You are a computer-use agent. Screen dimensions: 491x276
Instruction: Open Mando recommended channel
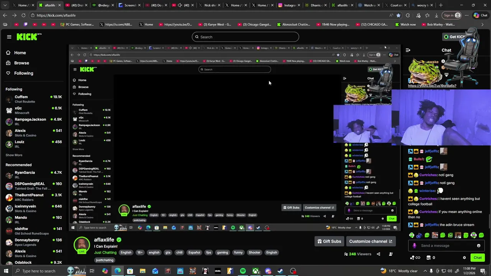[x=34, y=220]
